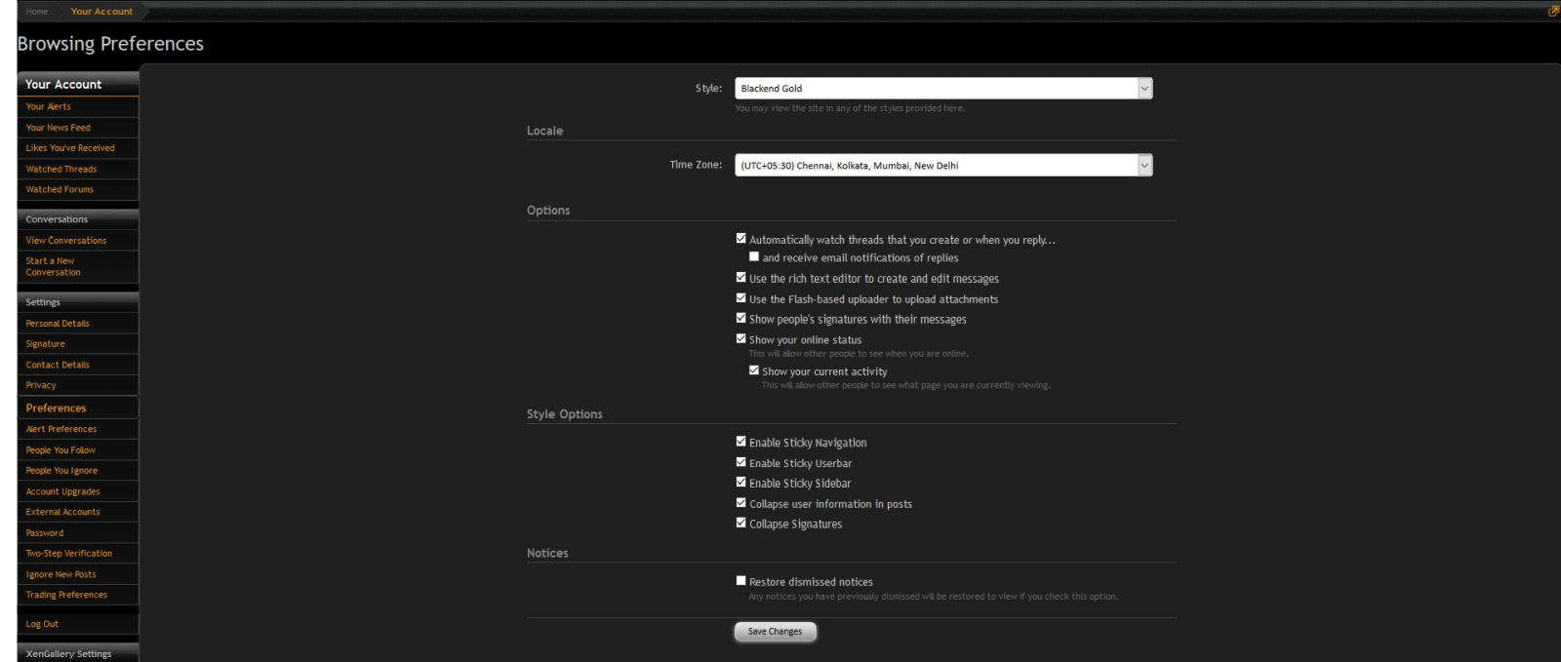This screenshot has height=662, width=1561.
Task: Uncheck automatically watch threads option
Action: (740, 238)
